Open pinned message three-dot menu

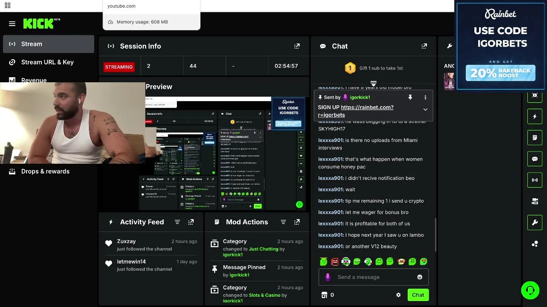425,97
